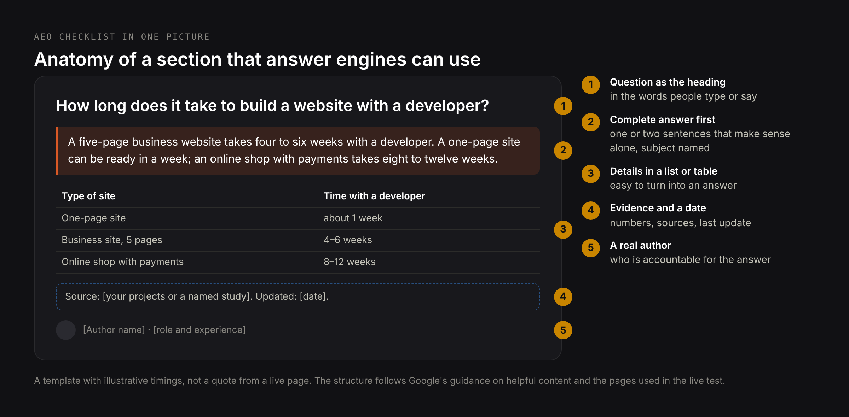Click 'numbers, sources, last update'
The width and height of the screenshot is (849, 417).
pos(680,223)
